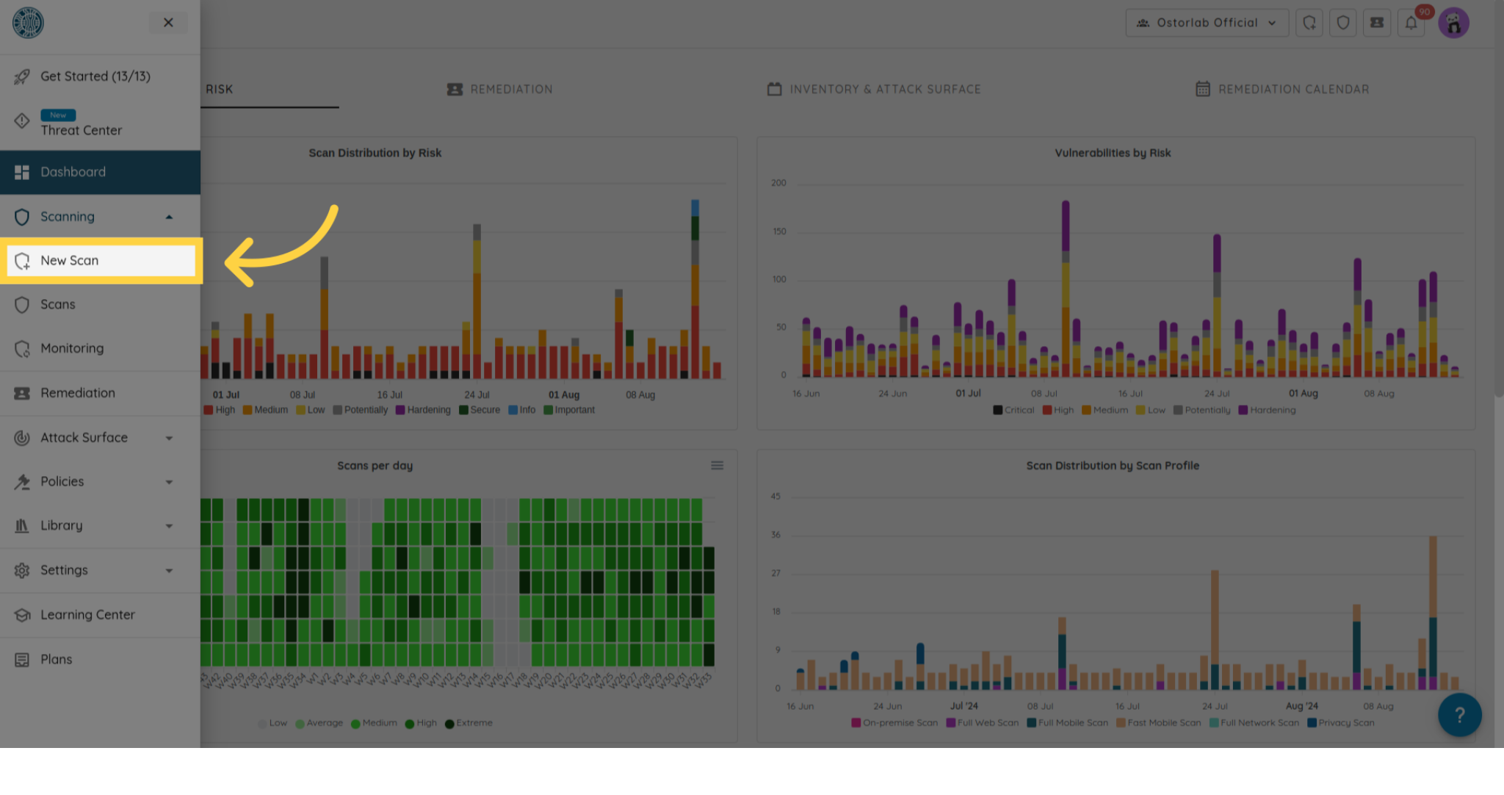
Task: Open the Remediation section in sidebar
Action: [77, 393]
